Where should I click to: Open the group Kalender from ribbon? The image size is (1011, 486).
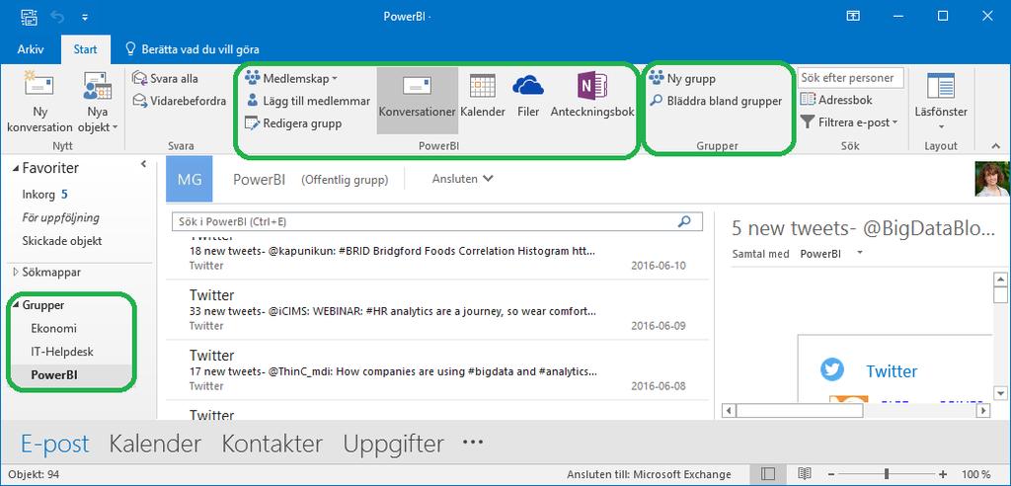[x=482, y=97]
